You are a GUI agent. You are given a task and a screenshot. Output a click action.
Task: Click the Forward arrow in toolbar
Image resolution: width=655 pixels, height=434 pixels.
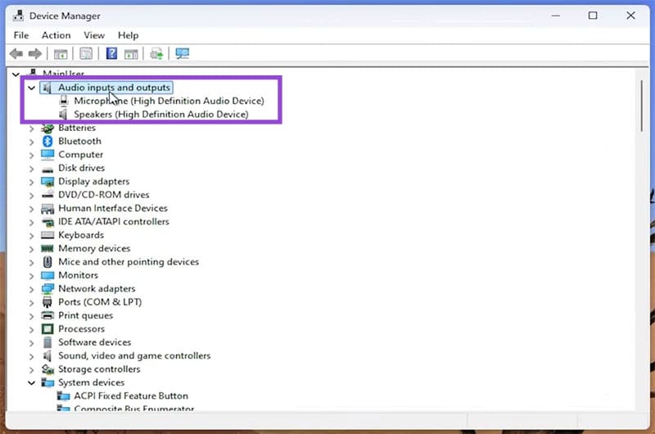[x=34, y=54]
